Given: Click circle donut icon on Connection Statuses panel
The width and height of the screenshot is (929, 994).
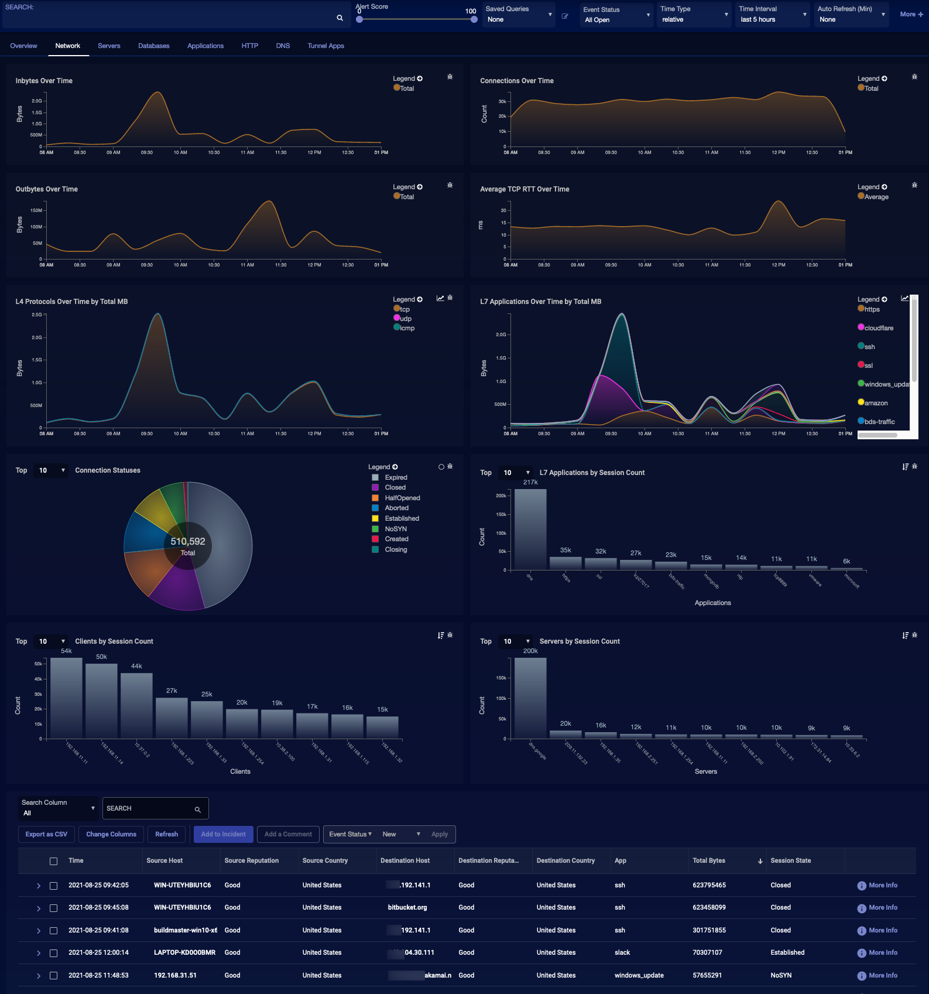Looking at the screenshot, I should (441, 467).
